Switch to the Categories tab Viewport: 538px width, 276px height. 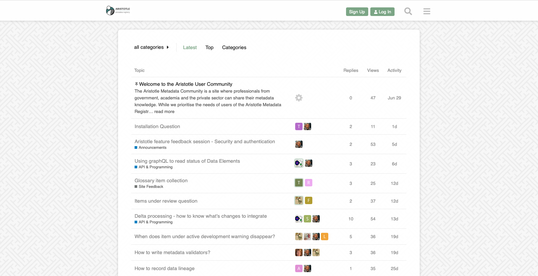pos(234,48)
